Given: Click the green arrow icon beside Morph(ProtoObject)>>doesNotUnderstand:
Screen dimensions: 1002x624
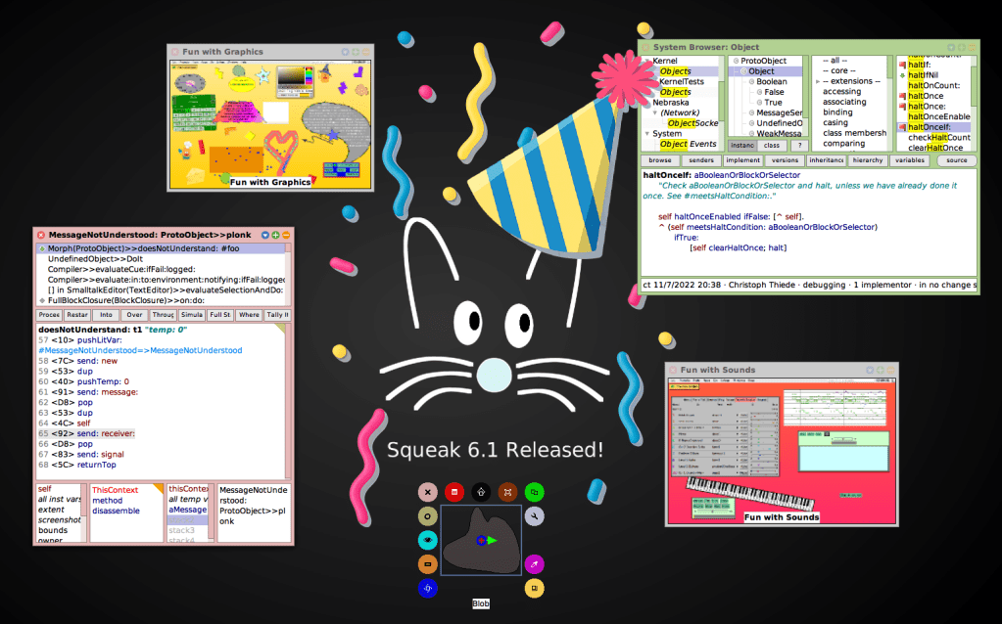Looking at the screenshot, I should (42, 248).
